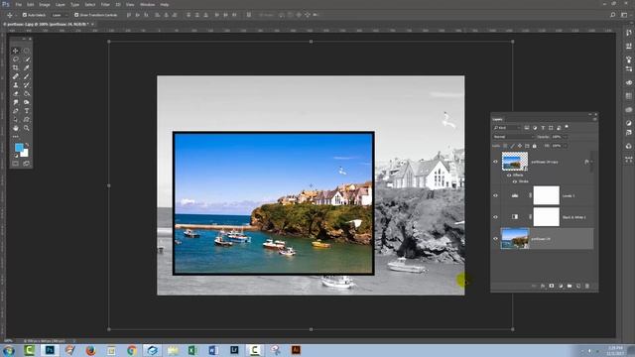
Task: Hide the bottom background photo layer
Action: 495,239
